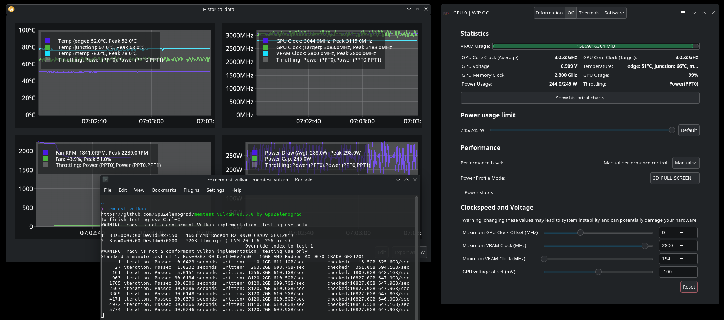Open Konsole Edit menu
724x320 pixels.
(x=122, y=190)
